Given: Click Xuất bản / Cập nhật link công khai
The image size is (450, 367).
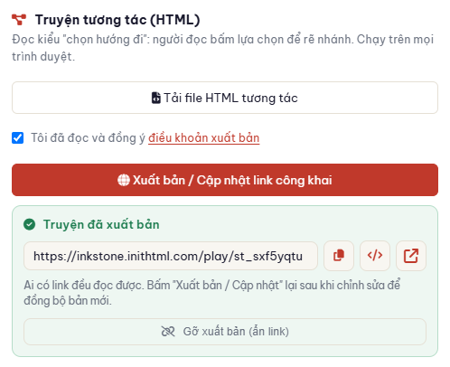Looking at the screenshot, I should coord(225,180).
